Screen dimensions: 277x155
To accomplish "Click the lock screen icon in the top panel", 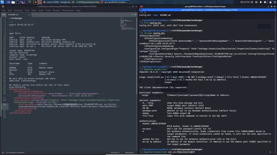I will coord(271,2).
